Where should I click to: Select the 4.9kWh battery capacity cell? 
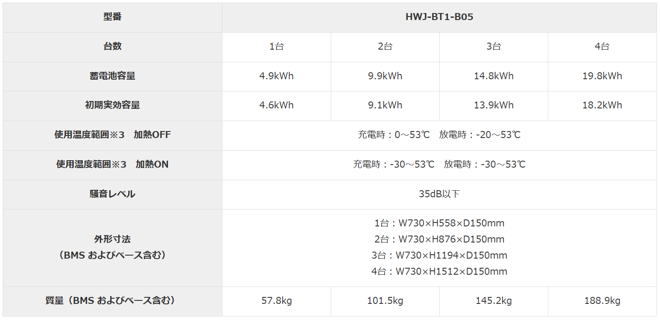tap(276, 76)
